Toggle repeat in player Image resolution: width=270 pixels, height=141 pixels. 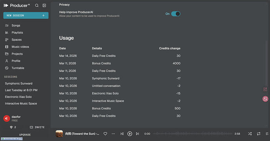tap(259, 134)
